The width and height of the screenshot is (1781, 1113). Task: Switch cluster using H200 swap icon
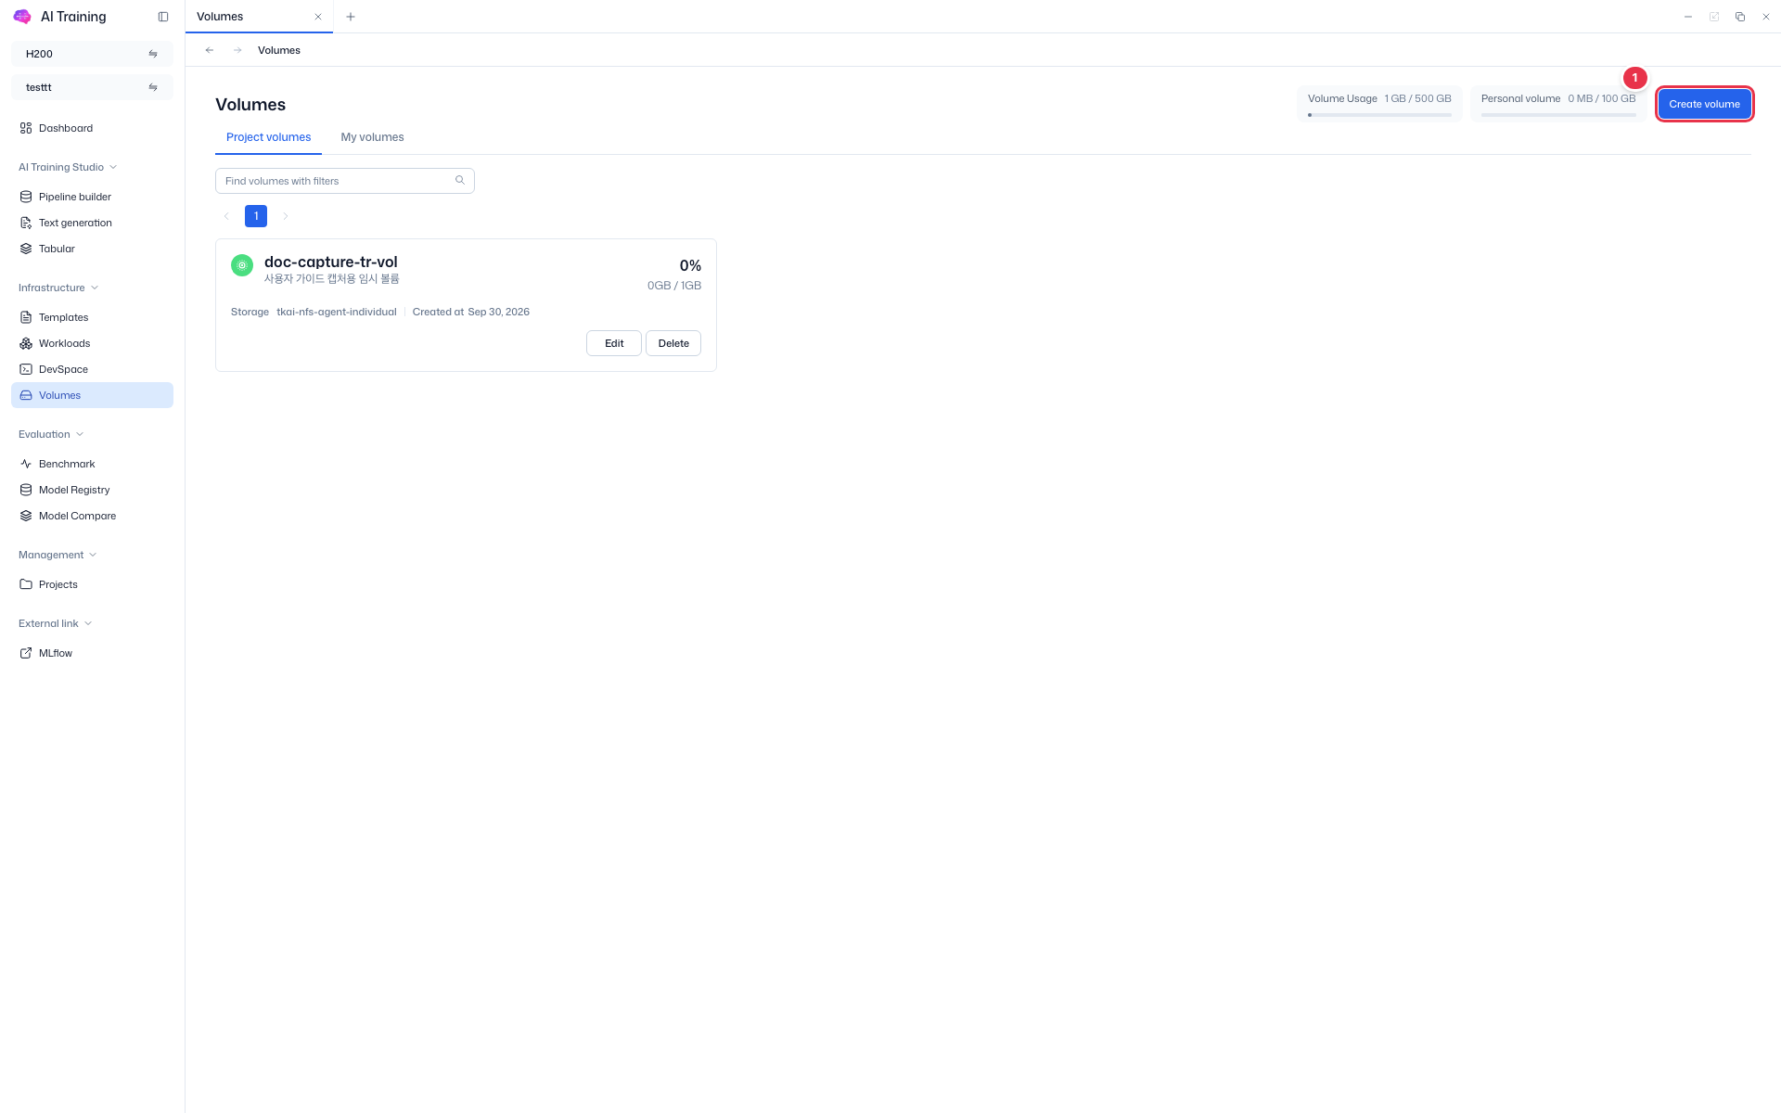coord(153,54)
